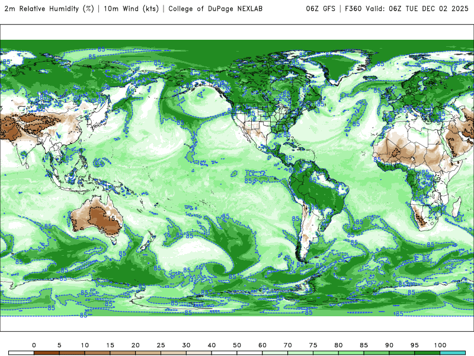The image size is (474, 356).
Task: Click the legend value '60'
Action: [262, 345]
